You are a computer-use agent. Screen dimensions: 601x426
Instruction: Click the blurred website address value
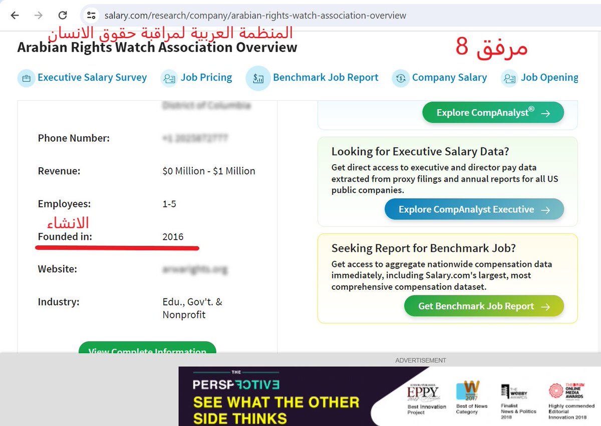195,270
